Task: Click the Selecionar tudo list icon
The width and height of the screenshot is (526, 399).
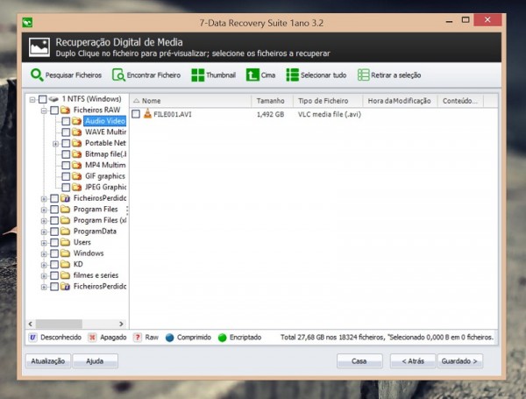Action: [x=292, y=75]
